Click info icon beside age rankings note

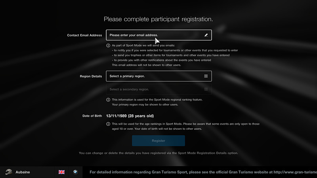(108, 124)
